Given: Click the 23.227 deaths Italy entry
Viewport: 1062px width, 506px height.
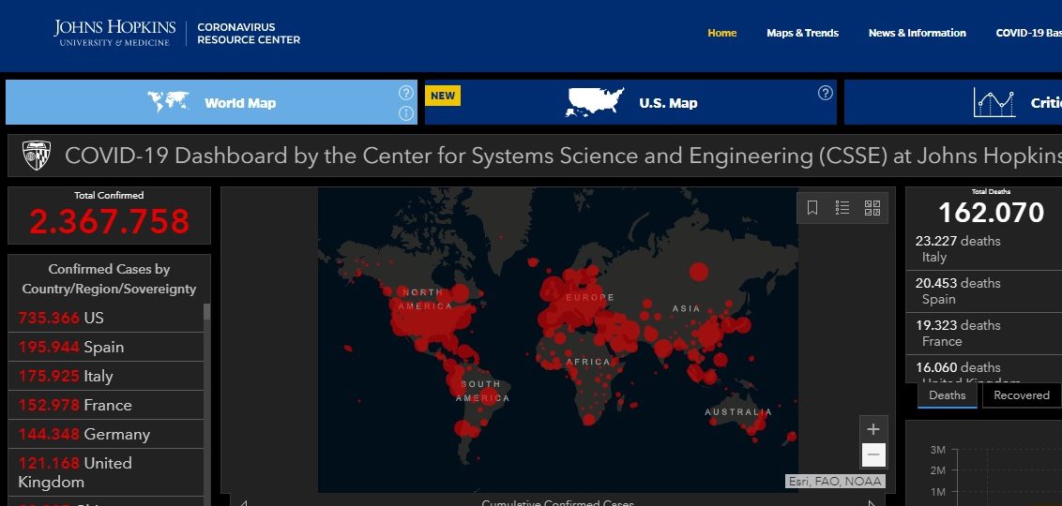Looking at the screenshot, I should point(983,249).
